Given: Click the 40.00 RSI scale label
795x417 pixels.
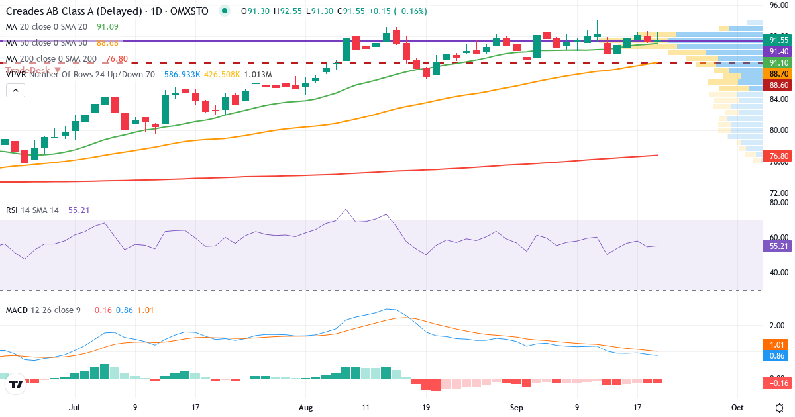Looking at the screenshot, I should (778, 273).
